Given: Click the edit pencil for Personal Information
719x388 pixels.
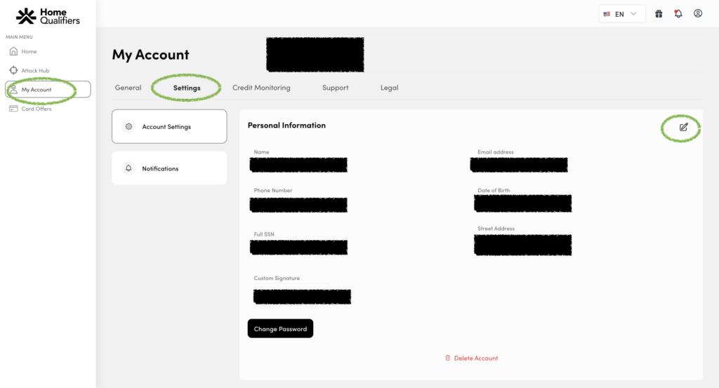Looking at the screenshot, I should (683, 127).
